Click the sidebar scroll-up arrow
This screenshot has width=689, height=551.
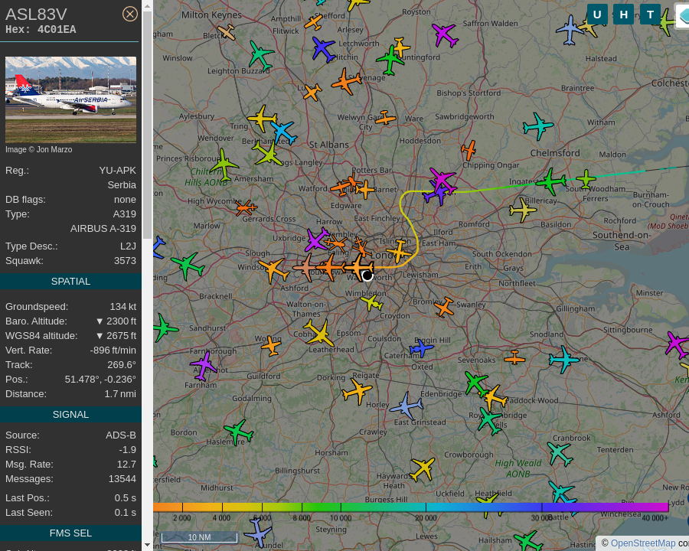click(x=147, y=6)
